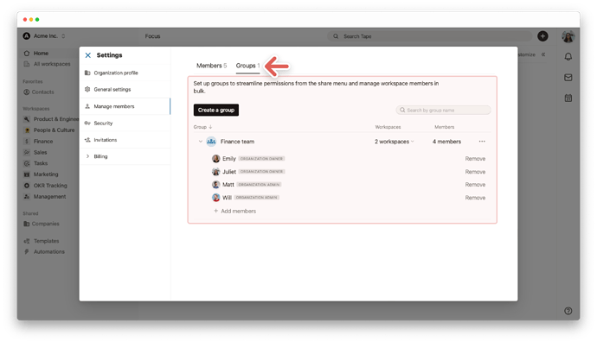Click Add members link
The image size is (597, 342).
click(234, 211)
